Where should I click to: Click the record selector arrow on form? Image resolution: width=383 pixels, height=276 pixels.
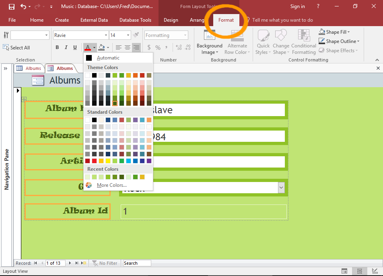[18, 91]
